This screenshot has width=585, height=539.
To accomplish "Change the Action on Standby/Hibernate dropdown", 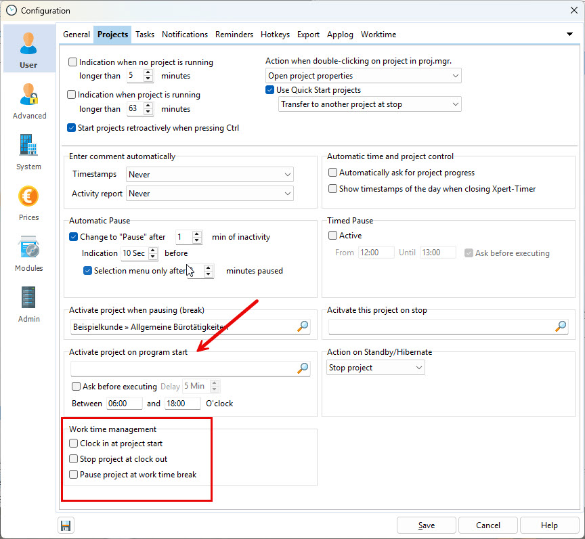I will (375, 367).
